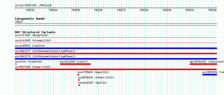Click the DGV Structural Variants track heading
Screen dimensions: 224x95
[35, 32]
